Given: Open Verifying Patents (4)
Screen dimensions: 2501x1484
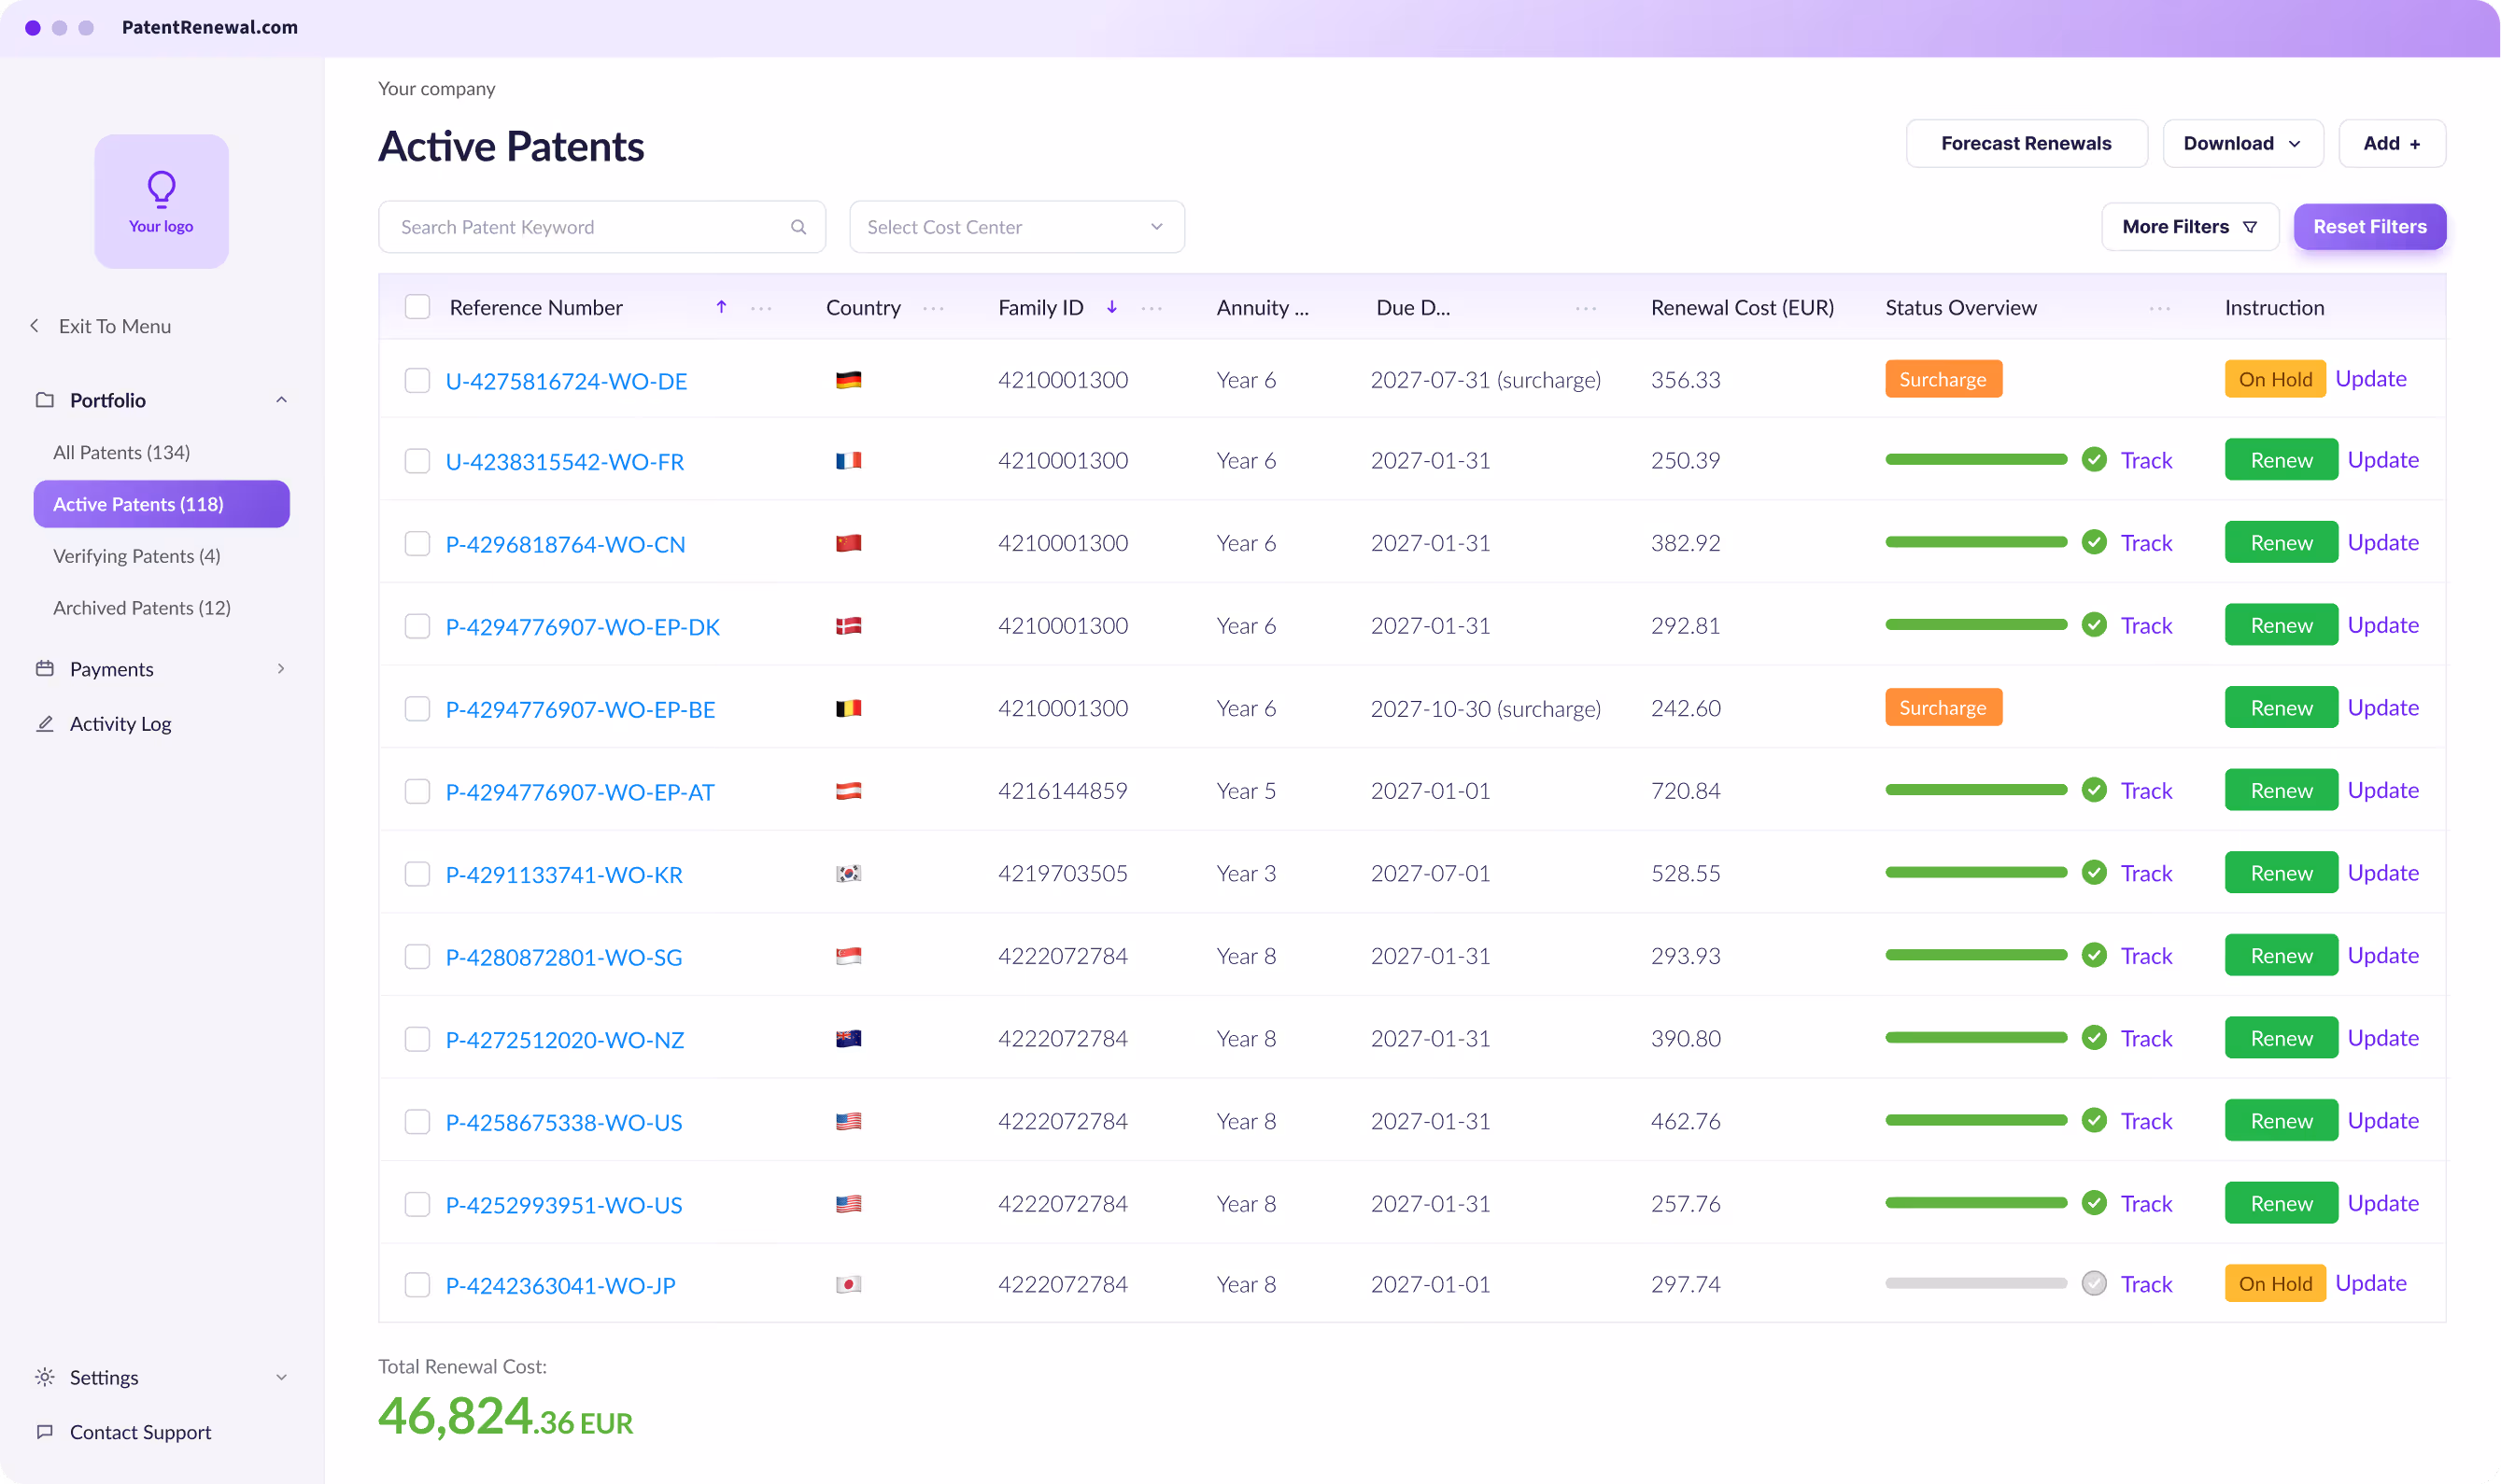Looking at the screenshot, I should 136,556.
